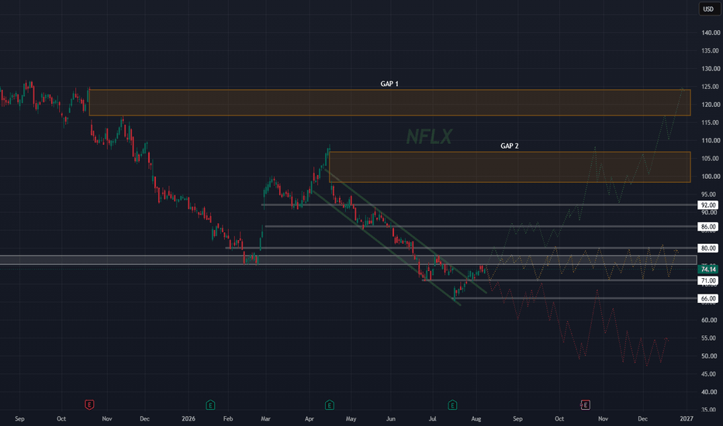Image resolution: width=723 pixels, height=426 pixels.
Task: Click the Mar label on time axis
Action: [265, 418]
